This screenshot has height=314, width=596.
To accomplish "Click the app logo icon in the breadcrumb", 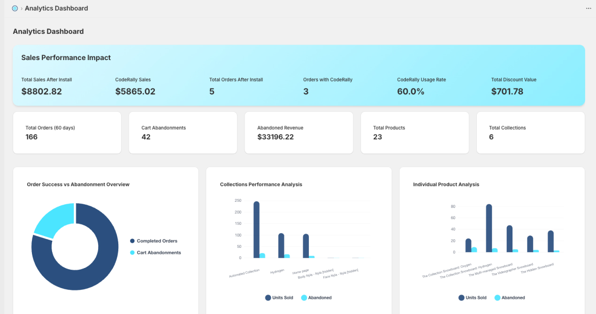I will tap(15, 8).
